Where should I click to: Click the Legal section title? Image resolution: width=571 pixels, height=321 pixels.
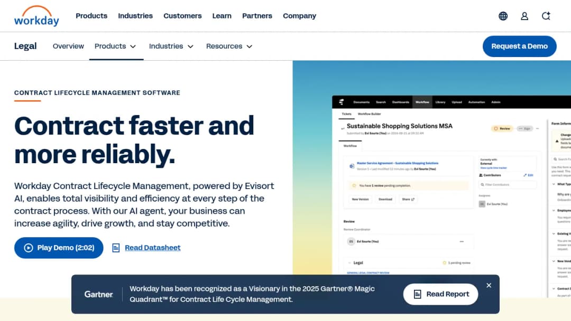25,46
